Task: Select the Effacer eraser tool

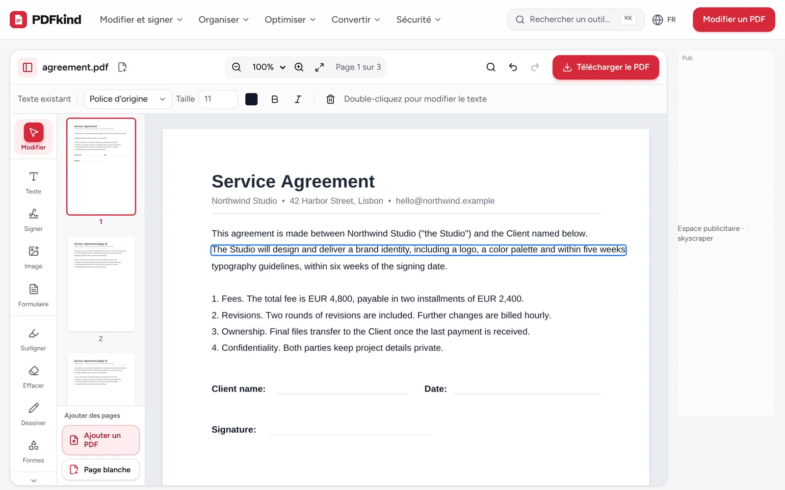Action: [x=33, y=377]
